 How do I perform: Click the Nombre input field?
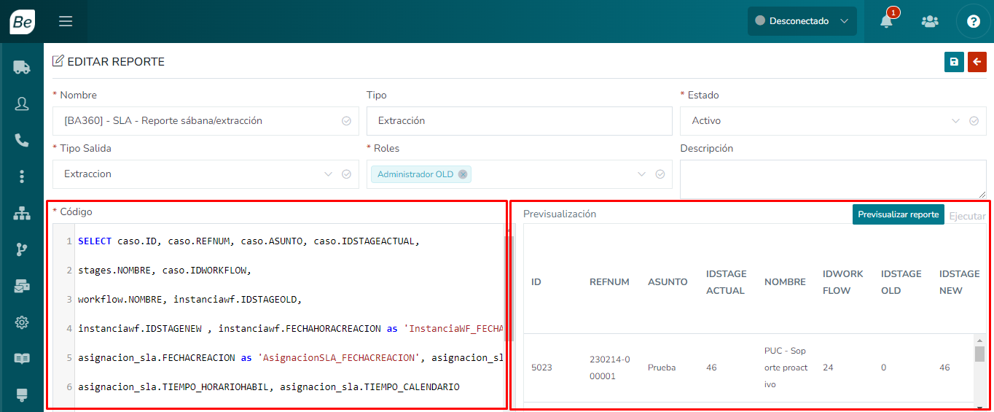197,121
